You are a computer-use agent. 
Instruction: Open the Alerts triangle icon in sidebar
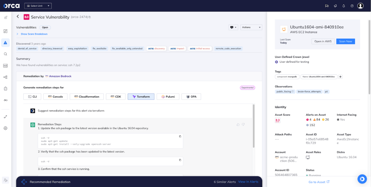5,43
